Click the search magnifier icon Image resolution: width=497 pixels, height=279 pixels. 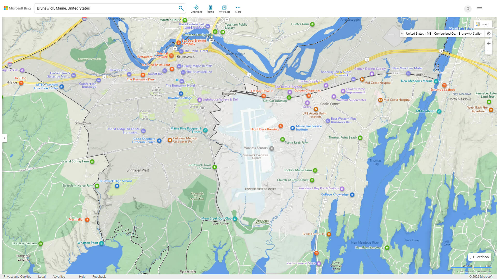[x=181, y=8]
